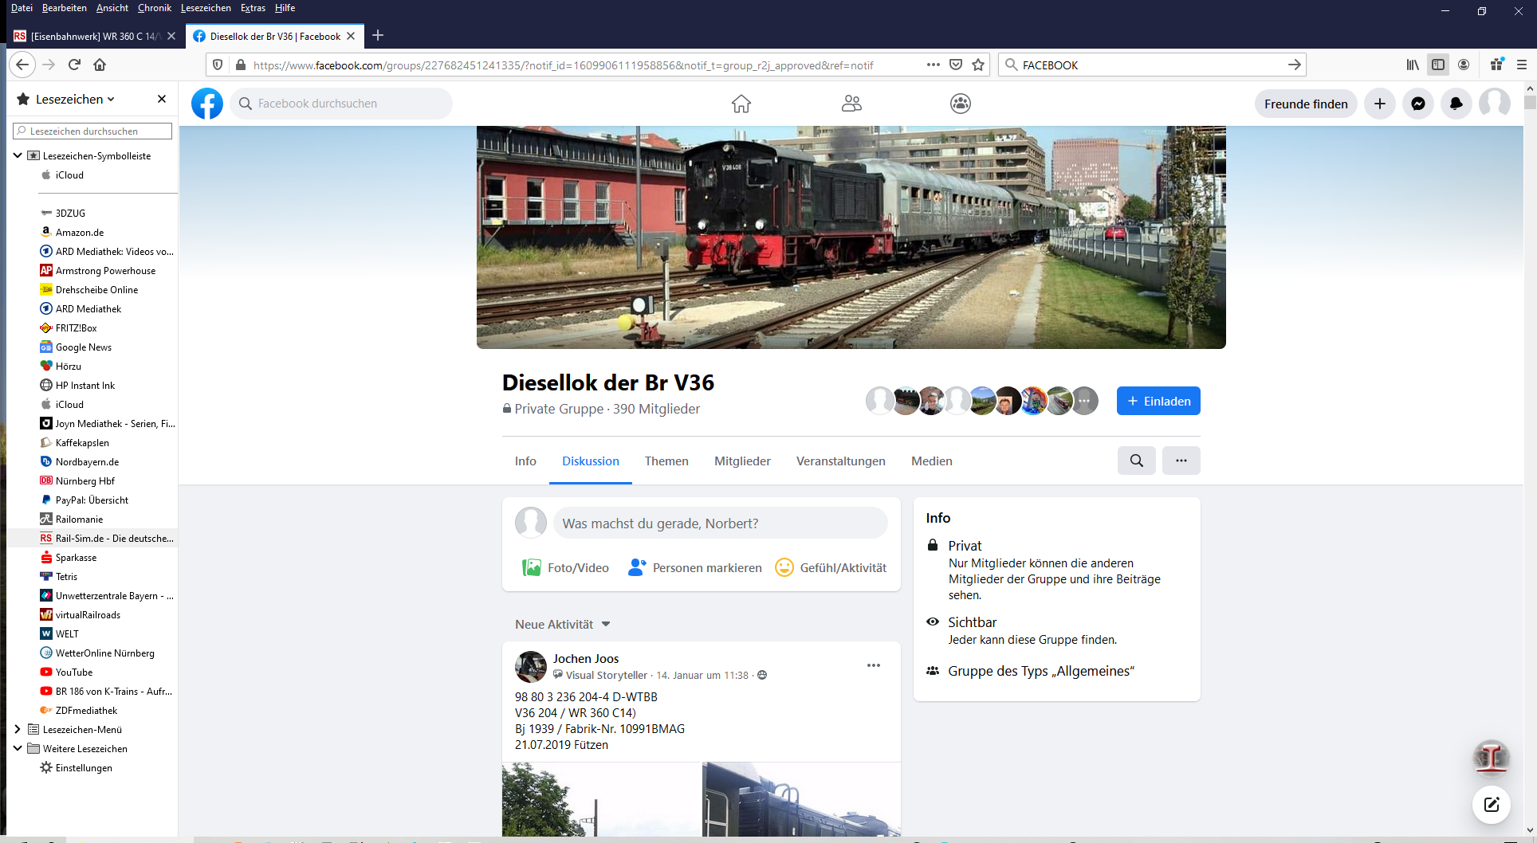Open the notifications bell icon
The height and width of the screenshot is (843, 1537).
pyautogui.click(x=1456, y=104)
